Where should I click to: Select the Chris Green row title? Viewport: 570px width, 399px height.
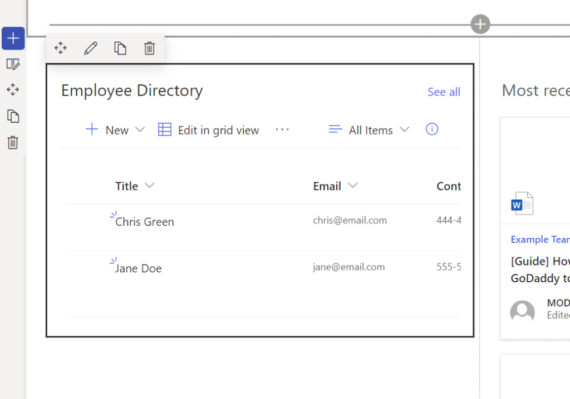pos(145,222)
